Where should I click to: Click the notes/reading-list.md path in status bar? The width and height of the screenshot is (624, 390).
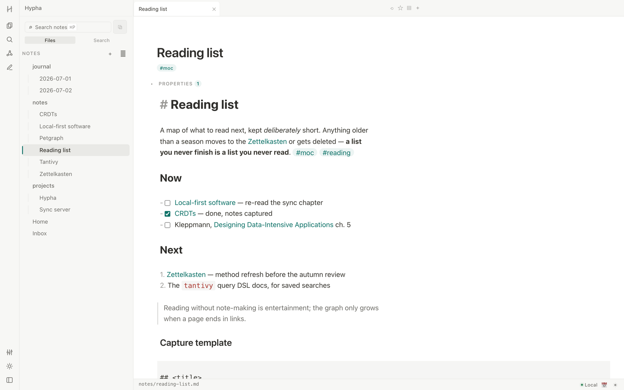tap(169, 384)
